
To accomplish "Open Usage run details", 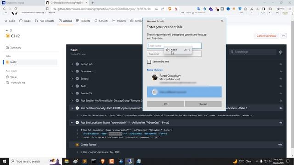I will (x=11, y=77).
